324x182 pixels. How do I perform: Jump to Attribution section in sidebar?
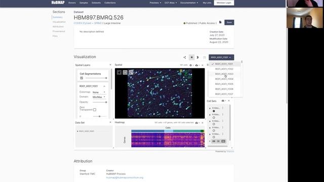click(x=58, y=27)
